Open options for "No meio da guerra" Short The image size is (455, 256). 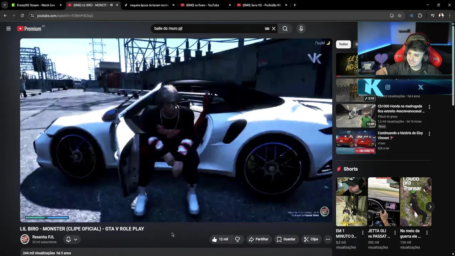(427, 233)
